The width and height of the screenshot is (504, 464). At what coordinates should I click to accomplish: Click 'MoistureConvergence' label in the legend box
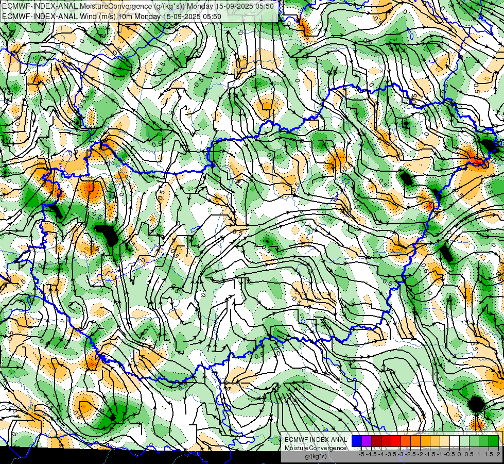316,448
